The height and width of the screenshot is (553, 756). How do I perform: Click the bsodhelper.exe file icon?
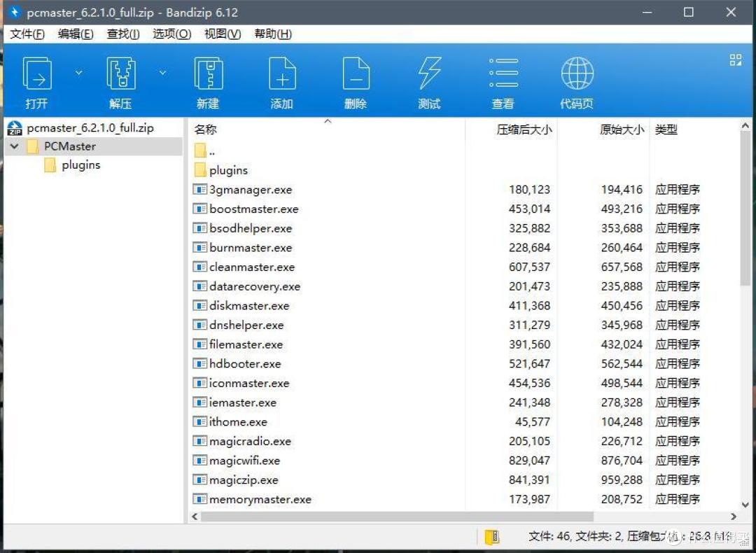tap(200, 227)
